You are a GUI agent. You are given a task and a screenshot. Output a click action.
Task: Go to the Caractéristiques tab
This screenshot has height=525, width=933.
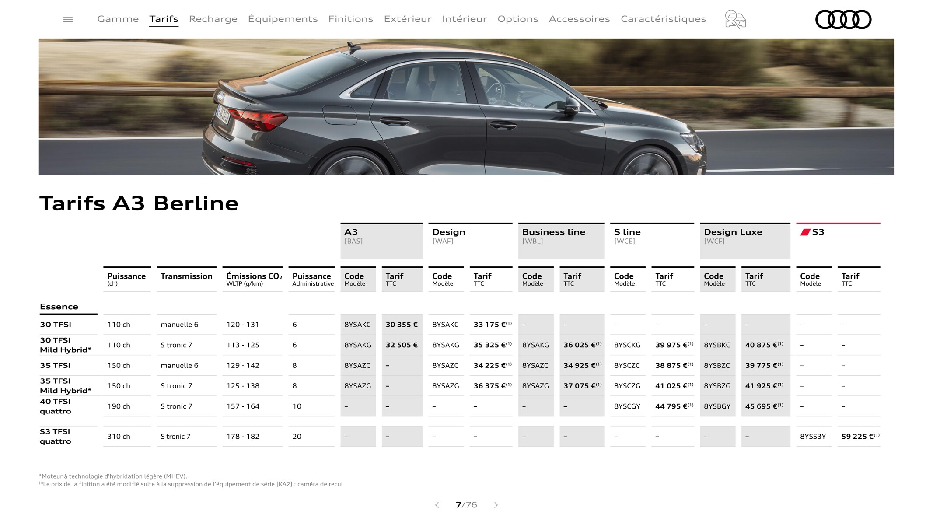(x=664, y=19)
